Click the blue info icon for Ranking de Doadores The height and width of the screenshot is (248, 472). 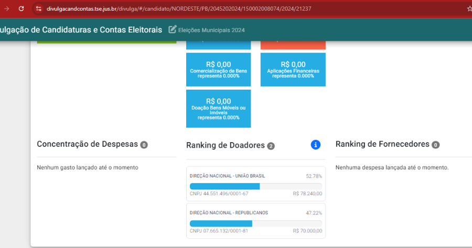(x=315, y=145)
